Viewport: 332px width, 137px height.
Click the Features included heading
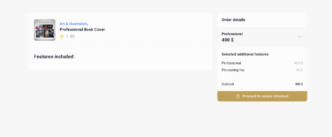pyautogui.click(x=54, y=57)
